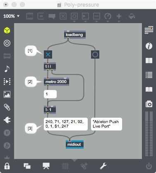
Task: Enable presentation mode icon
Action: click(x=46, y=166)
